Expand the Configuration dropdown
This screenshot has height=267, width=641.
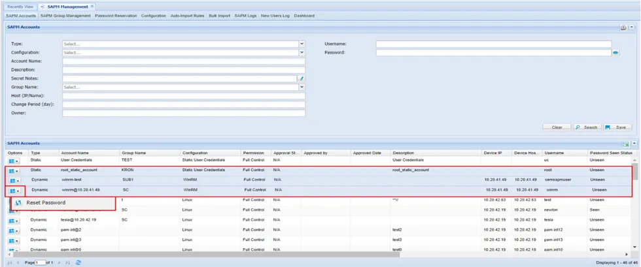302,53
